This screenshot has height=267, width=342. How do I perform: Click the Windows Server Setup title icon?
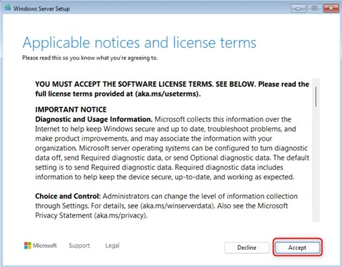click(x=8, y=8)
